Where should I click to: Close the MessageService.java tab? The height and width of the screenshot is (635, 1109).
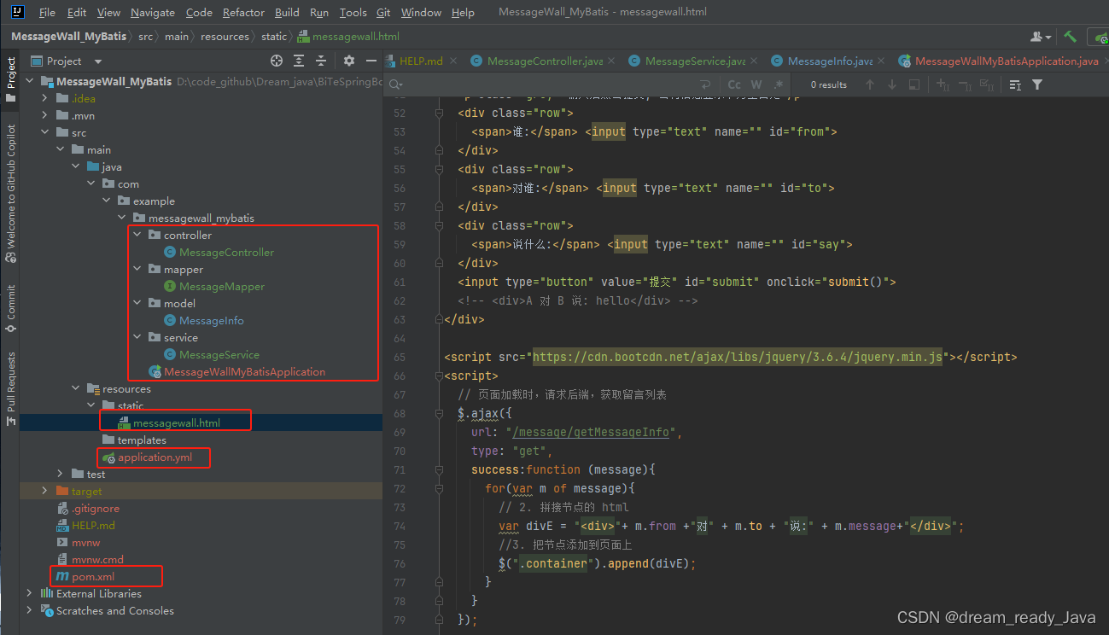click(x=755, y=61)
